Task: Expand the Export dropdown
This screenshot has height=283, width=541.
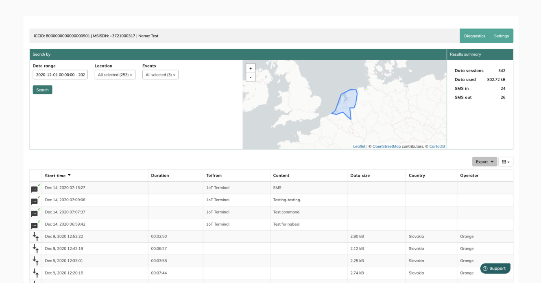Action: pyautogui.click(x=484, y=162)
